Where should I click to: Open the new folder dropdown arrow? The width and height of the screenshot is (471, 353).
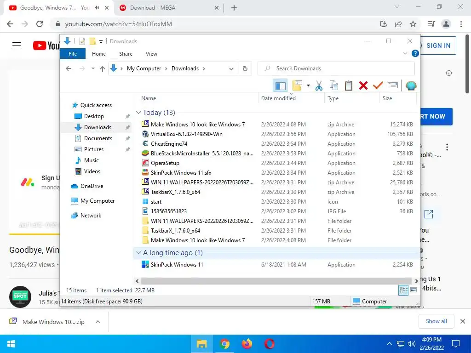(308, 86)
